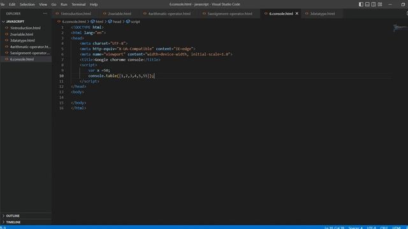Click the head breadcrumb symbol icon
The height and width of the screenshot is (229, 408).
tap(110, 22)
